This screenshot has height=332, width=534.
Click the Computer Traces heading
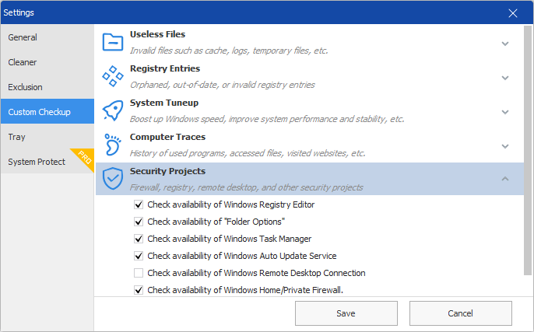167,137
